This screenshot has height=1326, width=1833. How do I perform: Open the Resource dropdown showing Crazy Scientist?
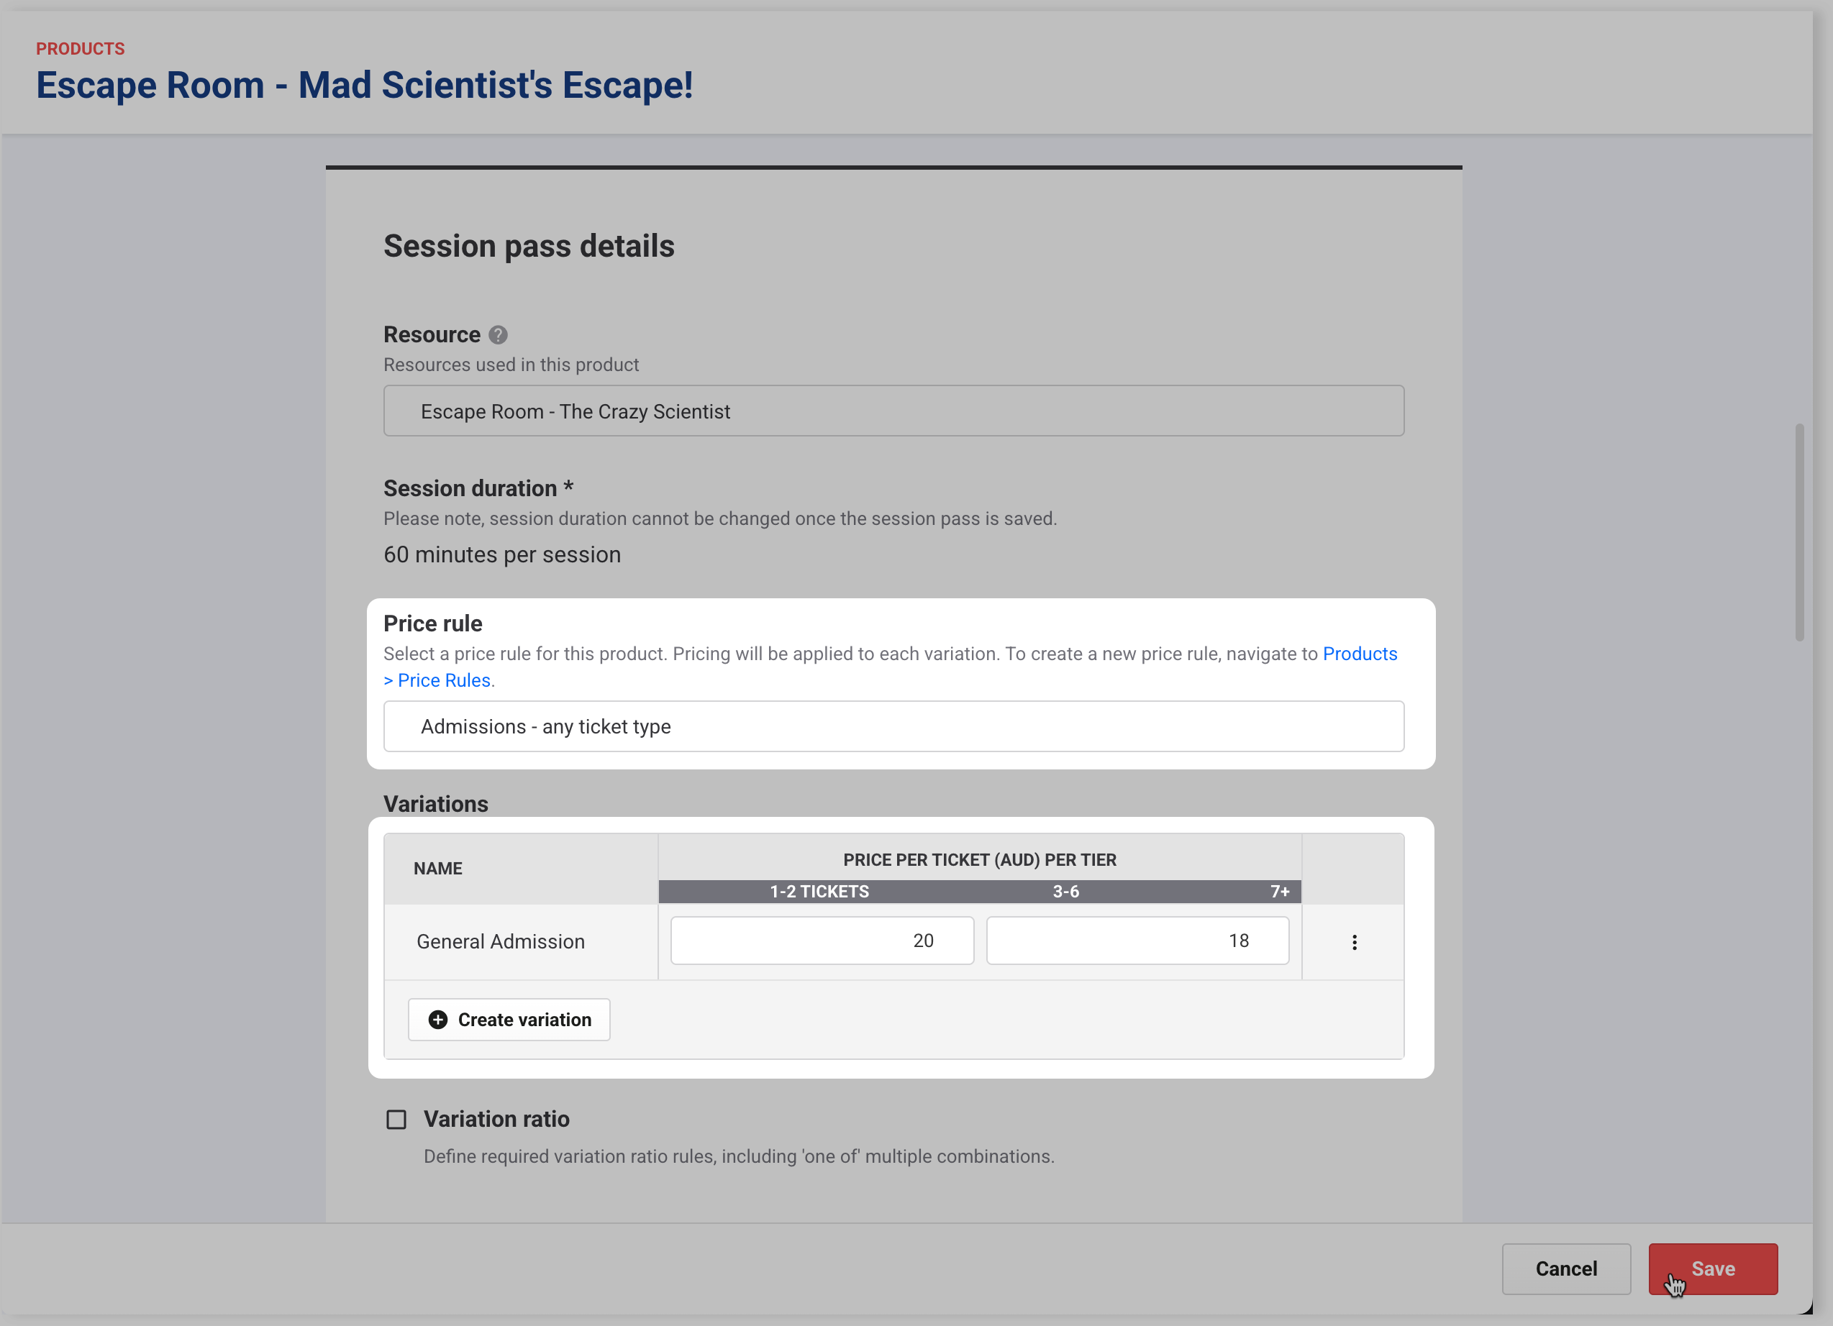coord(893,411)
